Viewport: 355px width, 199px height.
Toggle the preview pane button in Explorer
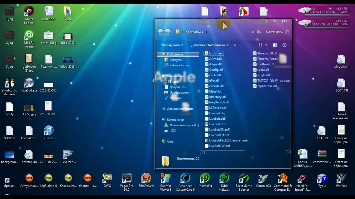[x=275, y=45]
